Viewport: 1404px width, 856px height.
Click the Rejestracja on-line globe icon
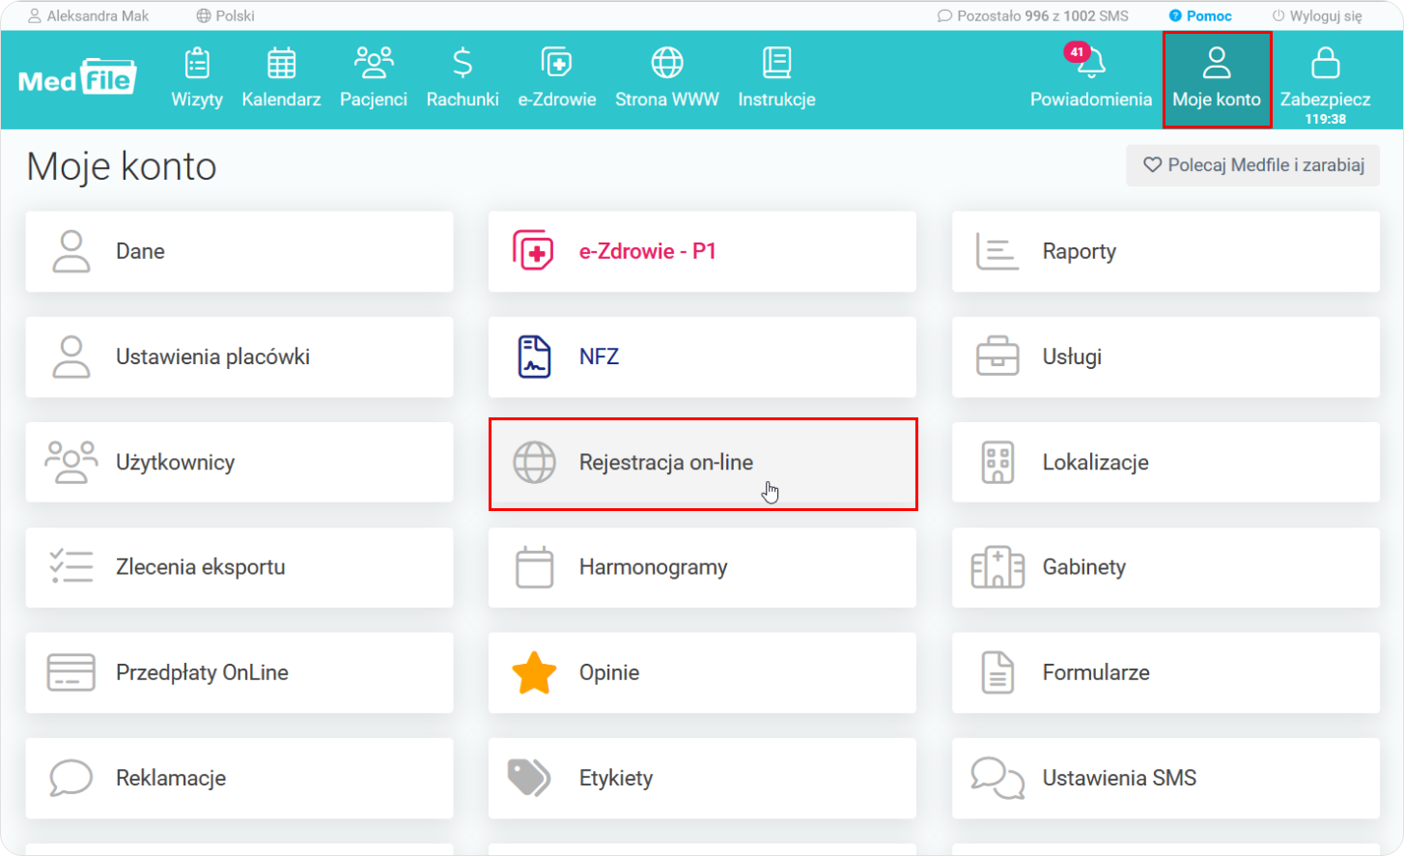[534, 462]
